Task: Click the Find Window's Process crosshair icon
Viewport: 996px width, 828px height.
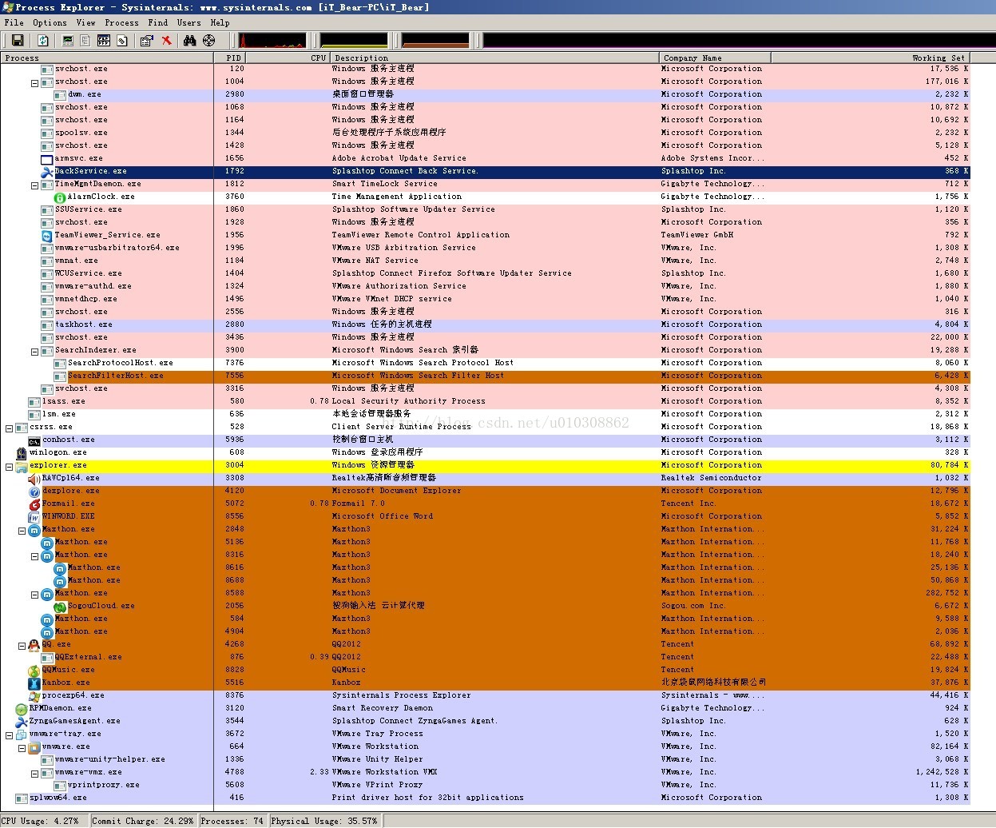Action: 209,40
